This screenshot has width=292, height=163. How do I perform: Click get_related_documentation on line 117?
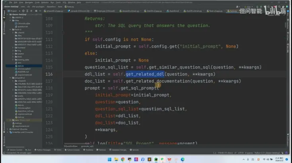coord(158,81)
